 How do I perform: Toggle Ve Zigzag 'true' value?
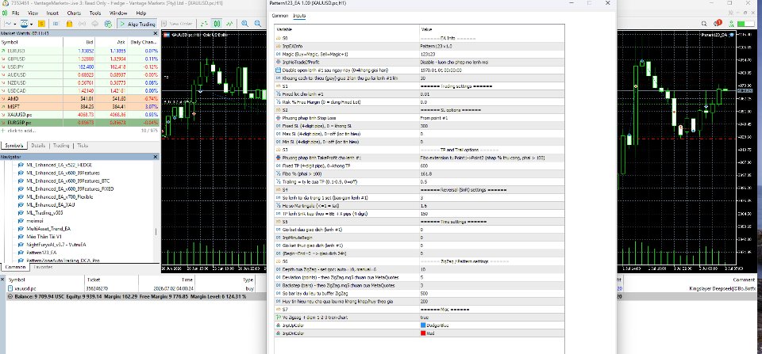tap(492, 317)
